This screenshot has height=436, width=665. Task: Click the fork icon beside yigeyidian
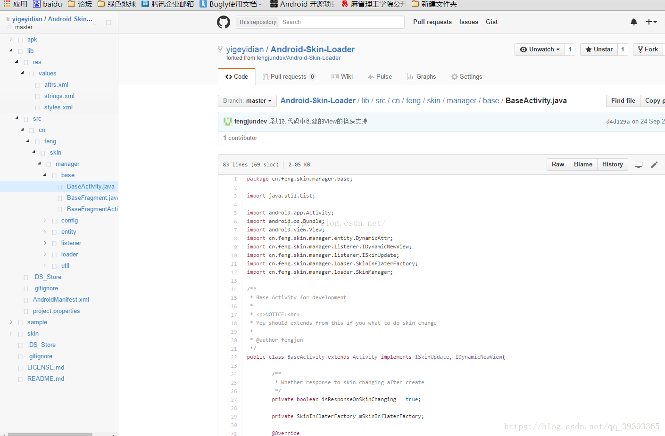(220, 49)
